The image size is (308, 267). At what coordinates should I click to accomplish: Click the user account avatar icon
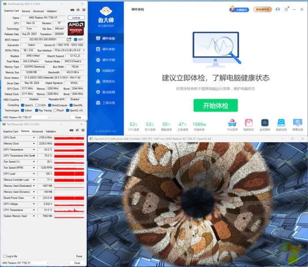(x=278, y=9)
